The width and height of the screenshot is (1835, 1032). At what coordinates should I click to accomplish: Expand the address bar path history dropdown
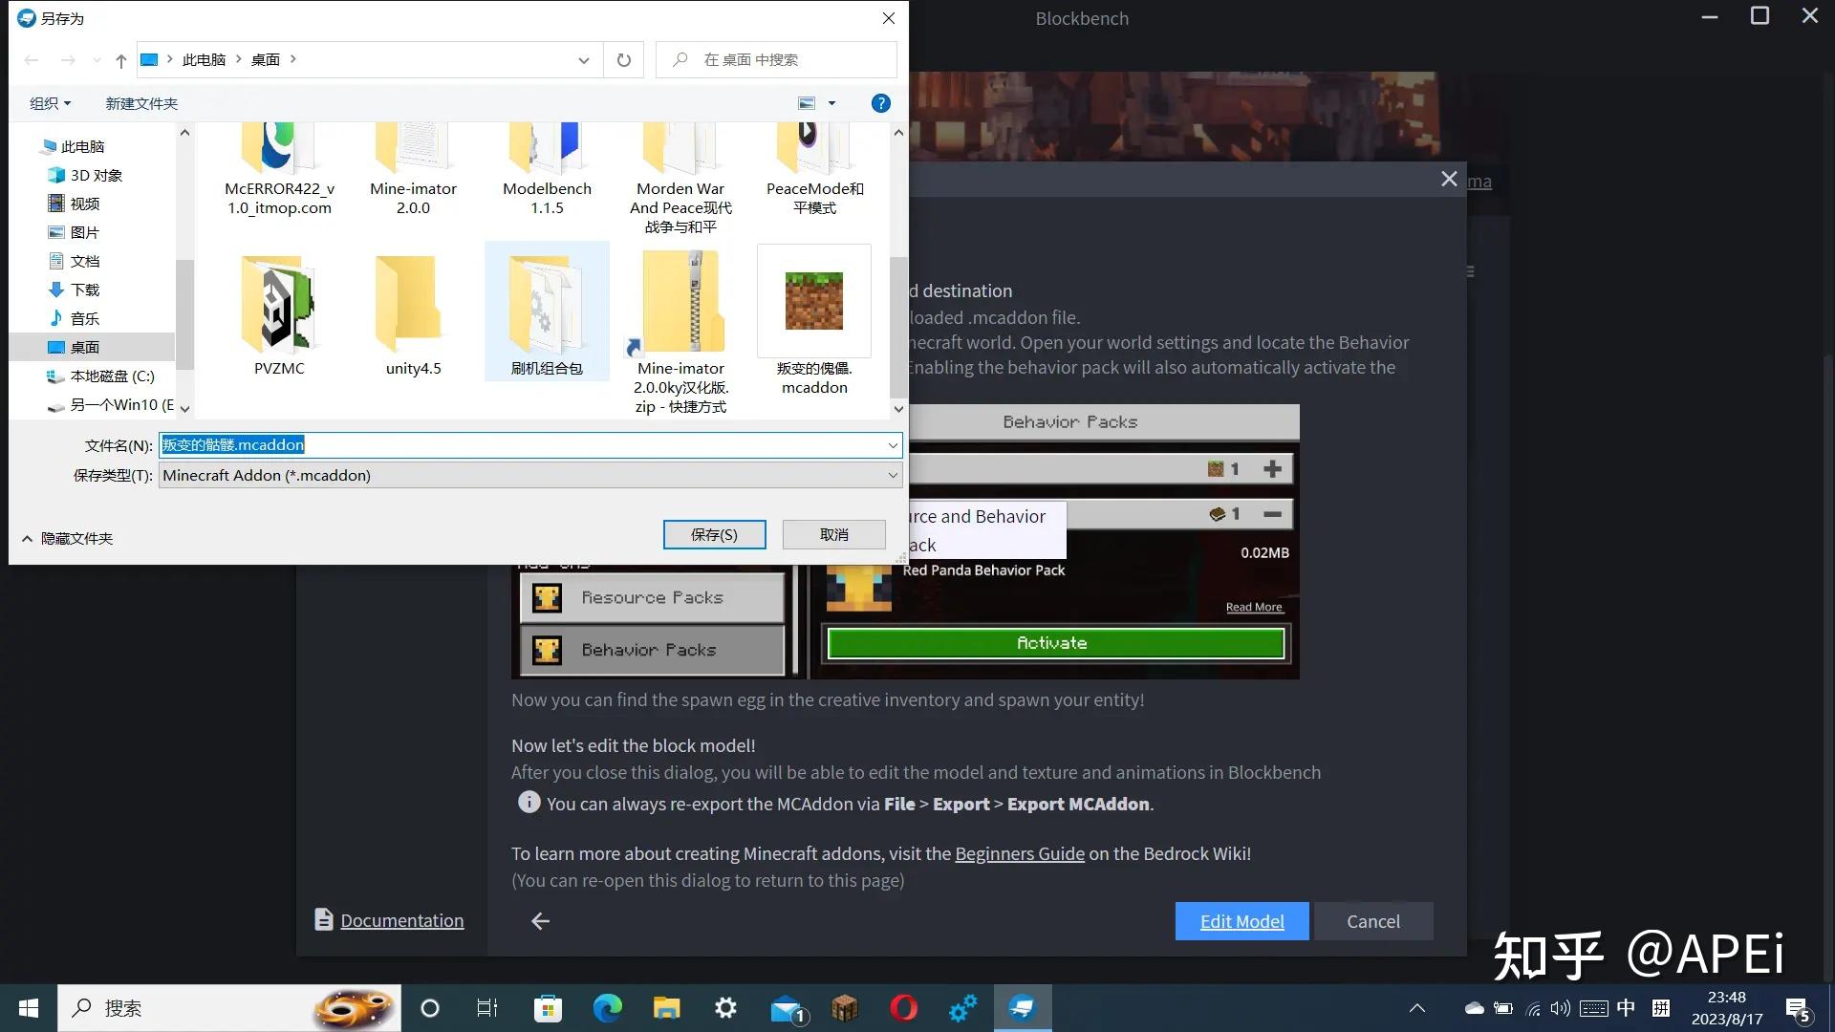click(x=583, y=60)
